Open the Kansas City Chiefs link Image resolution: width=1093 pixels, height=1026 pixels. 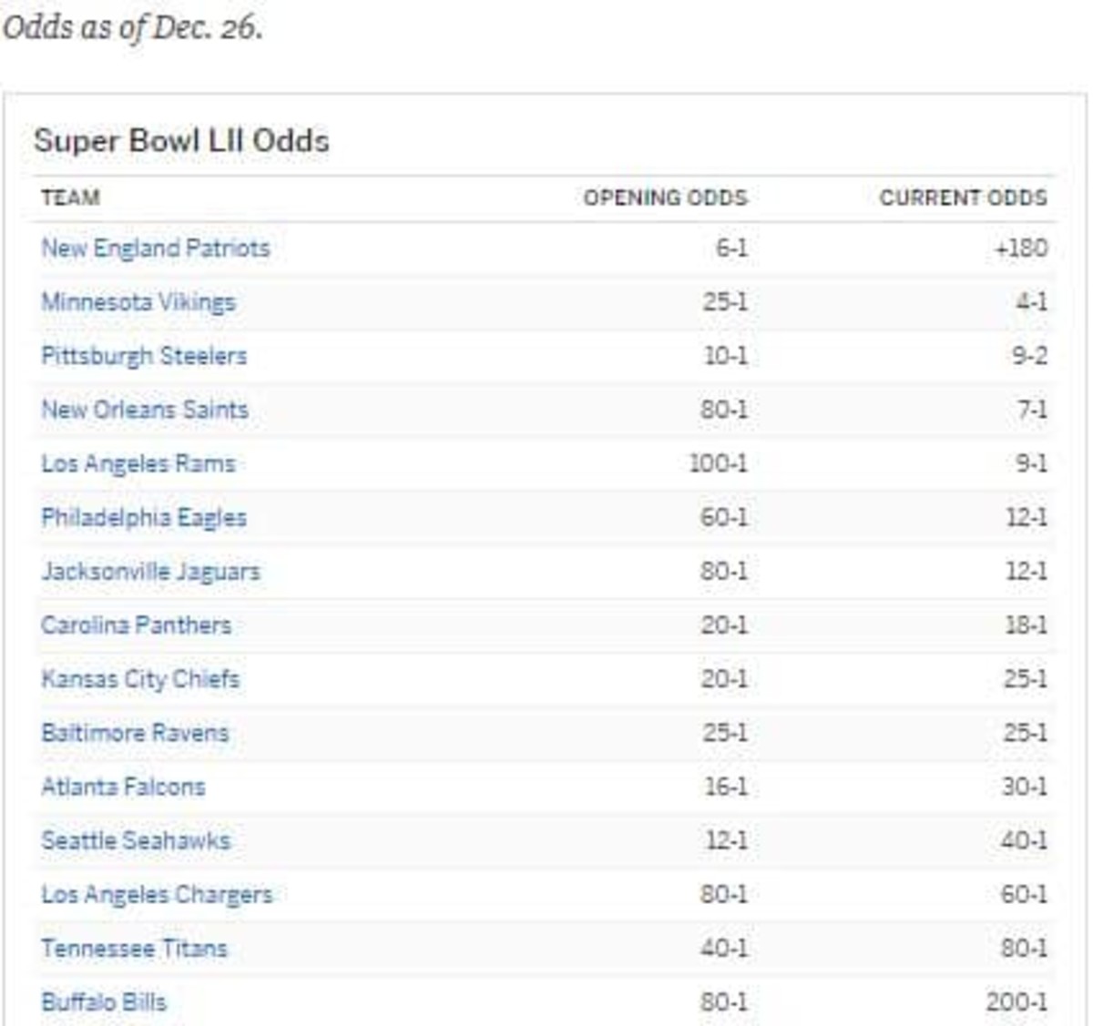tap(140, 679)
